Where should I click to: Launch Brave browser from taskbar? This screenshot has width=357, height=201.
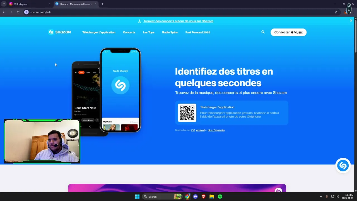204,197
